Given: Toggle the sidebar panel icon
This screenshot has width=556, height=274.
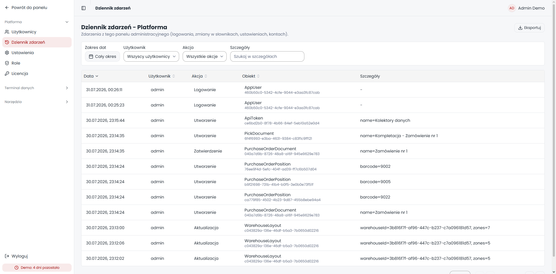Looking at the screenshot, I should pyautogui.click(x=83, y=8).
